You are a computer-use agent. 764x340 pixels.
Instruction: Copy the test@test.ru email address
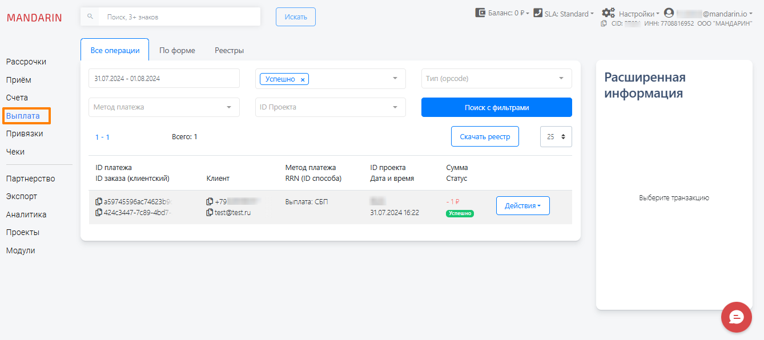(x=210, y=212)
